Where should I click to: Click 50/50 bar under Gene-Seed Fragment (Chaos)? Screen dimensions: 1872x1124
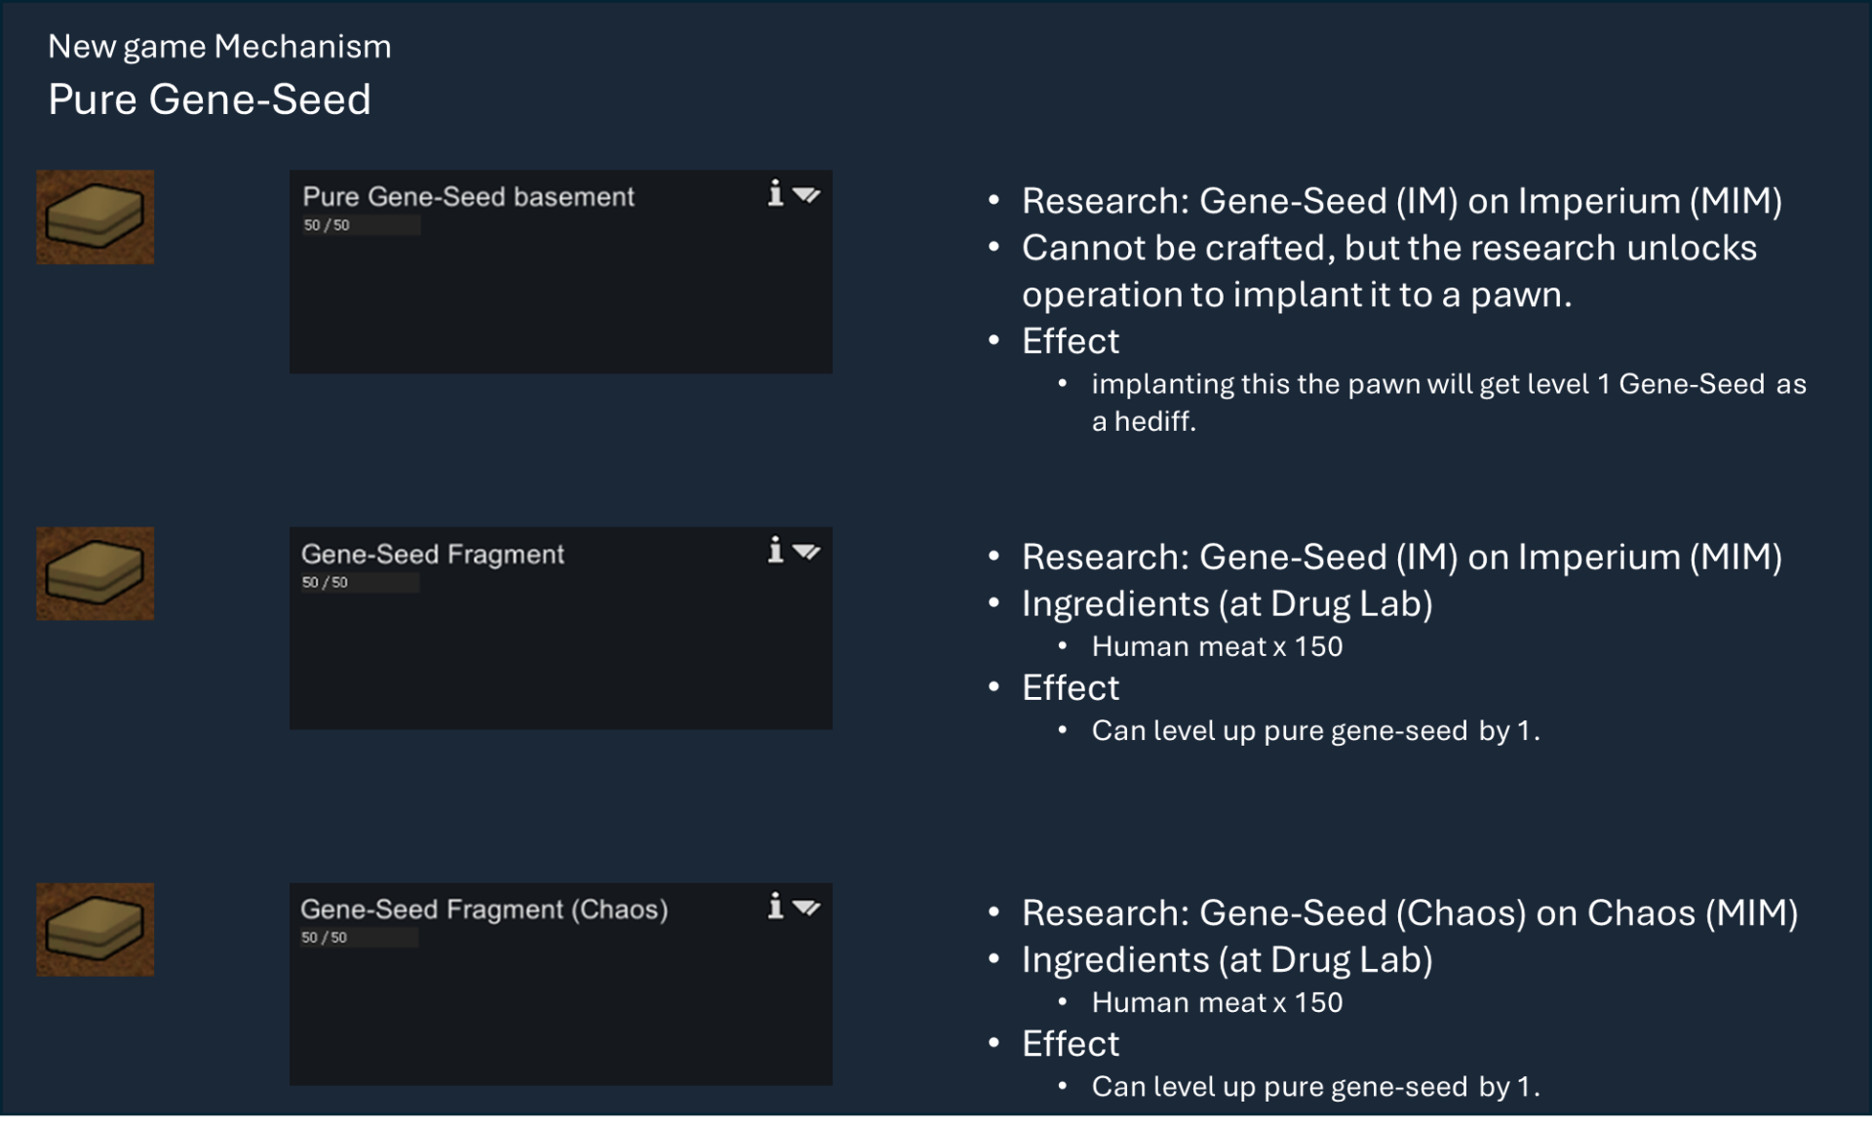358,937
